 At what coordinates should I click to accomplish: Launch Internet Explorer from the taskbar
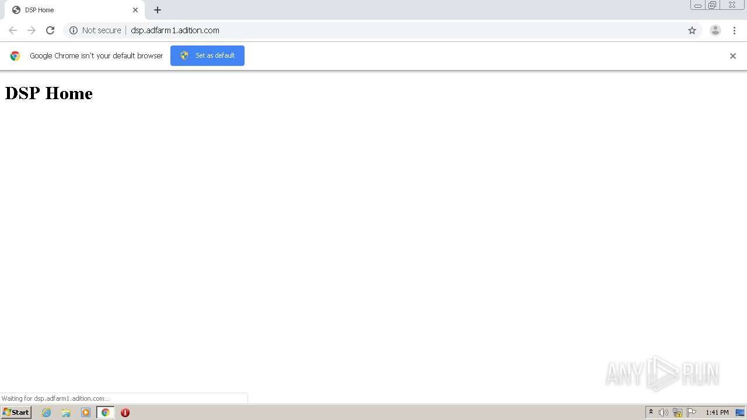point(47,412)
